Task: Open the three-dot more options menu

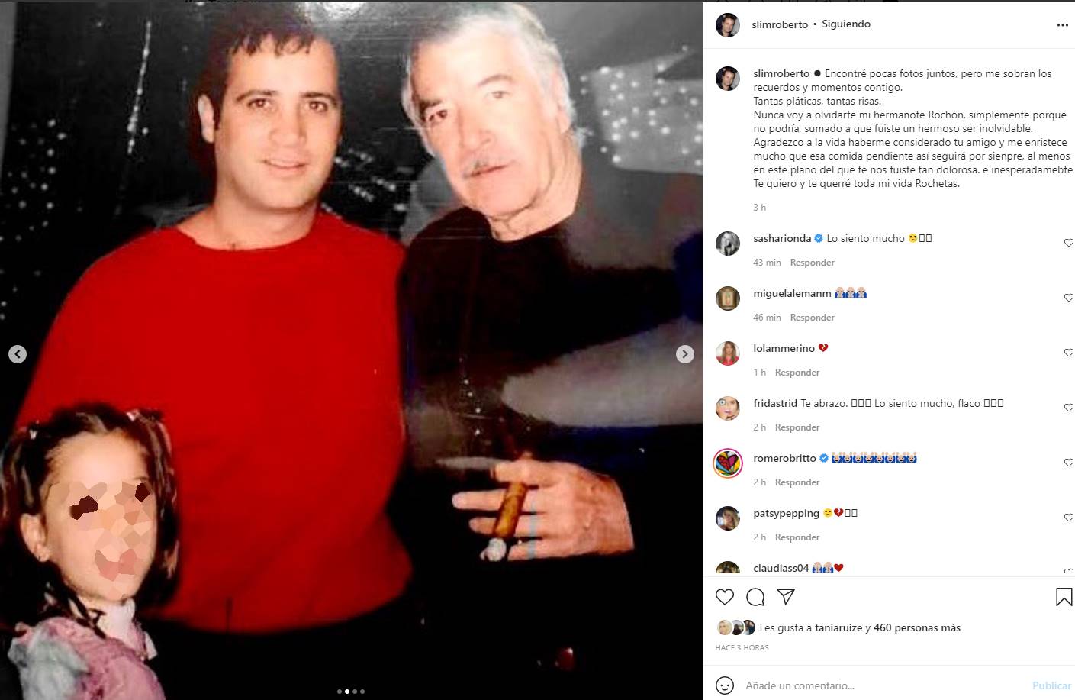Action: click(x=1063, y=25)
